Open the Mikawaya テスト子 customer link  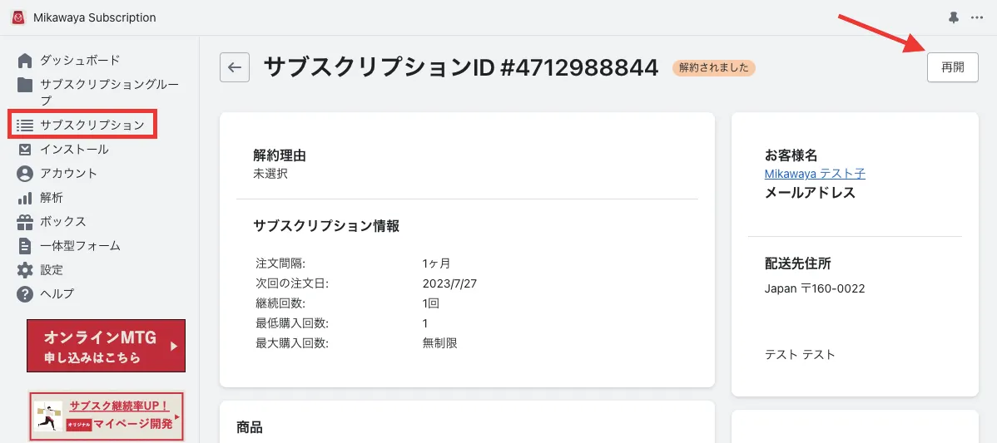[815, 174]
